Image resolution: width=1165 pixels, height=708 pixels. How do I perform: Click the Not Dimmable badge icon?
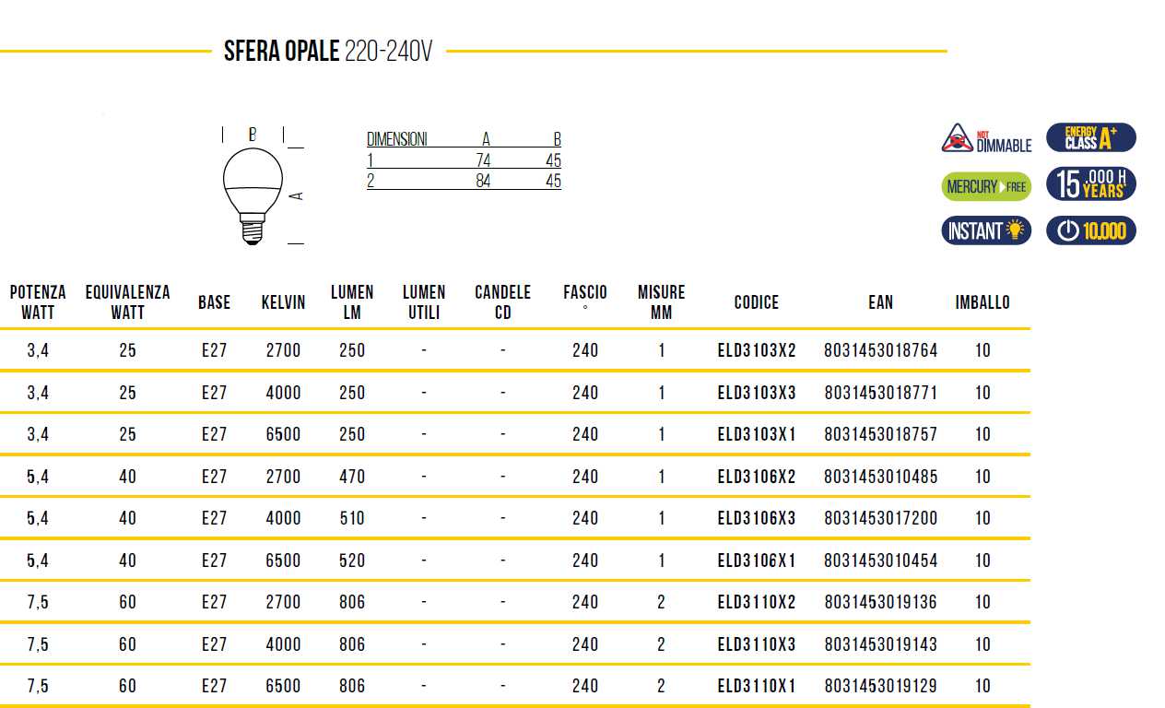coord(985,138)
